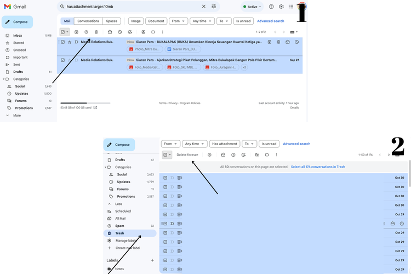Open Gmail settings gear icon
The image size is (411, 274).
point(281,7)
